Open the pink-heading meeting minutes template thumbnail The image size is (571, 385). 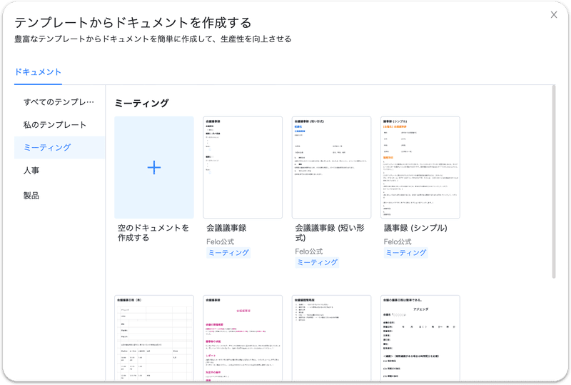[243, 338]
